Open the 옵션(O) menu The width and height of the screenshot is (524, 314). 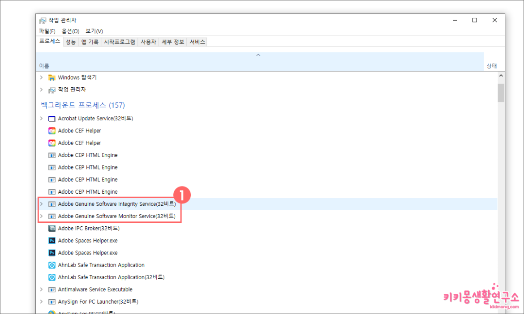70,31
